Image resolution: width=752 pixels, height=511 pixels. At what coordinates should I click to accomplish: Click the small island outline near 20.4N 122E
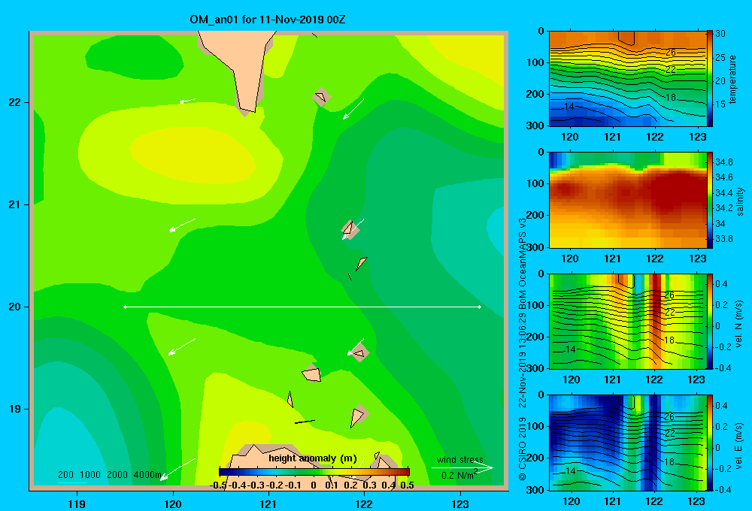click(x=361, y=263)
